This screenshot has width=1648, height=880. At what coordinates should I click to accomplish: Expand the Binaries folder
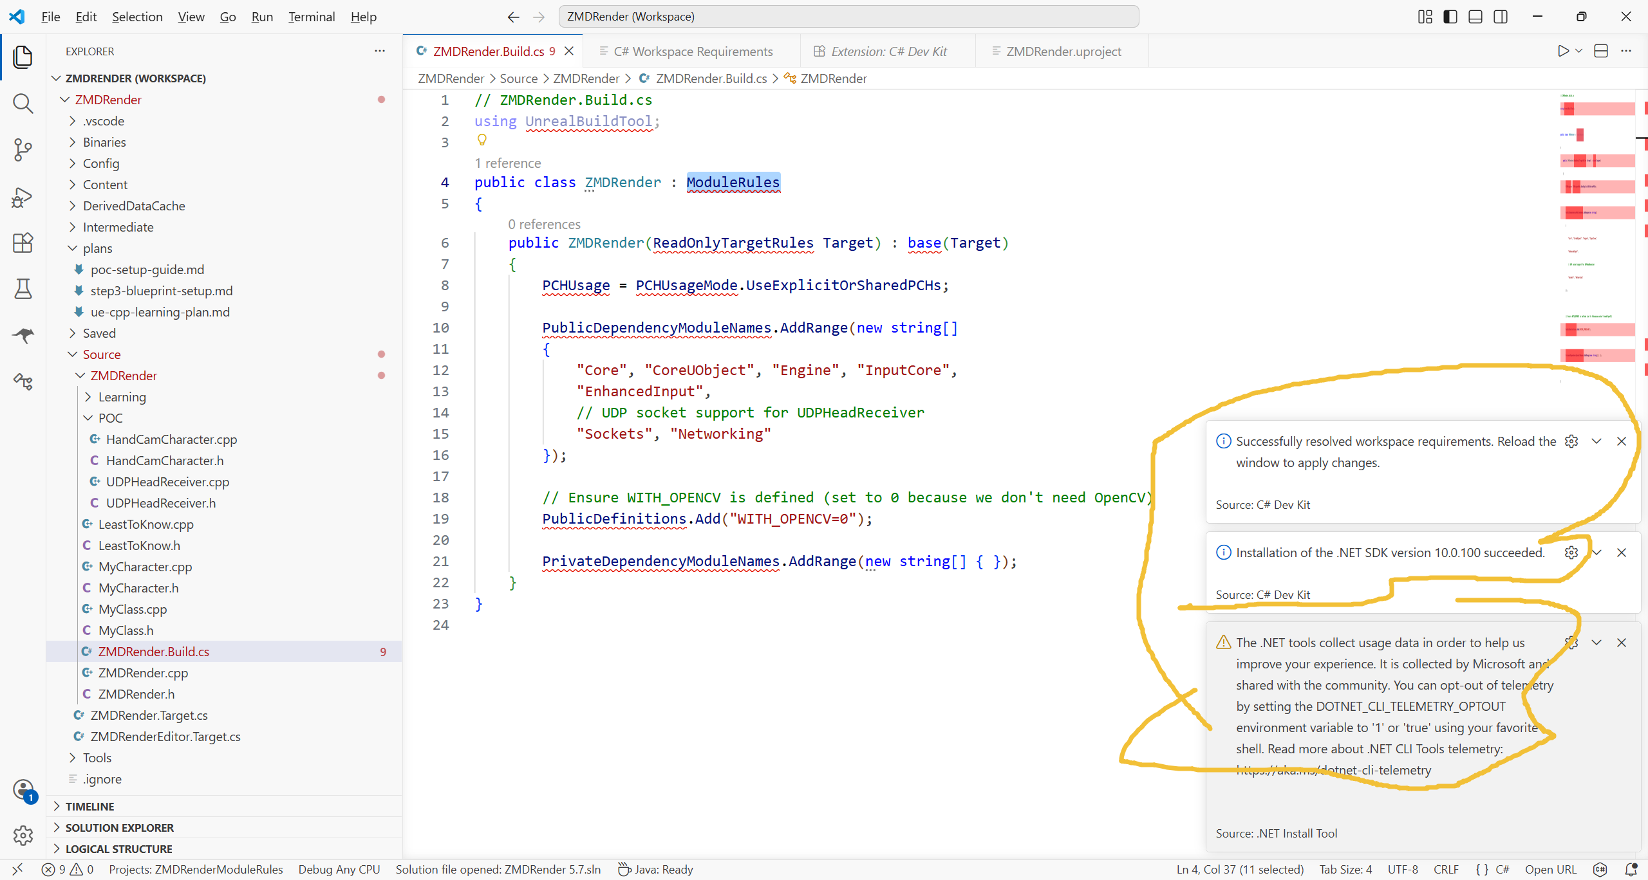(104, 142)
